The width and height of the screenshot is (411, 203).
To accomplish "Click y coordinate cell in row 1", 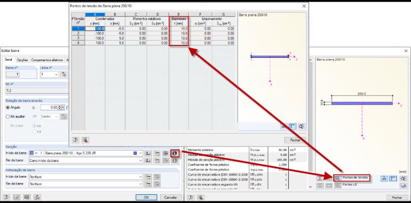I will (x=95, y=29).
